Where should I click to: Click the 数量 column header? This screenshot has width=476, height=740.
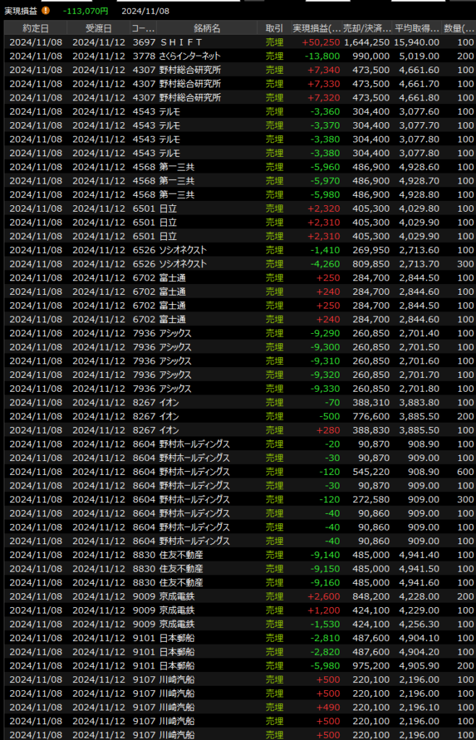(459, 28)
